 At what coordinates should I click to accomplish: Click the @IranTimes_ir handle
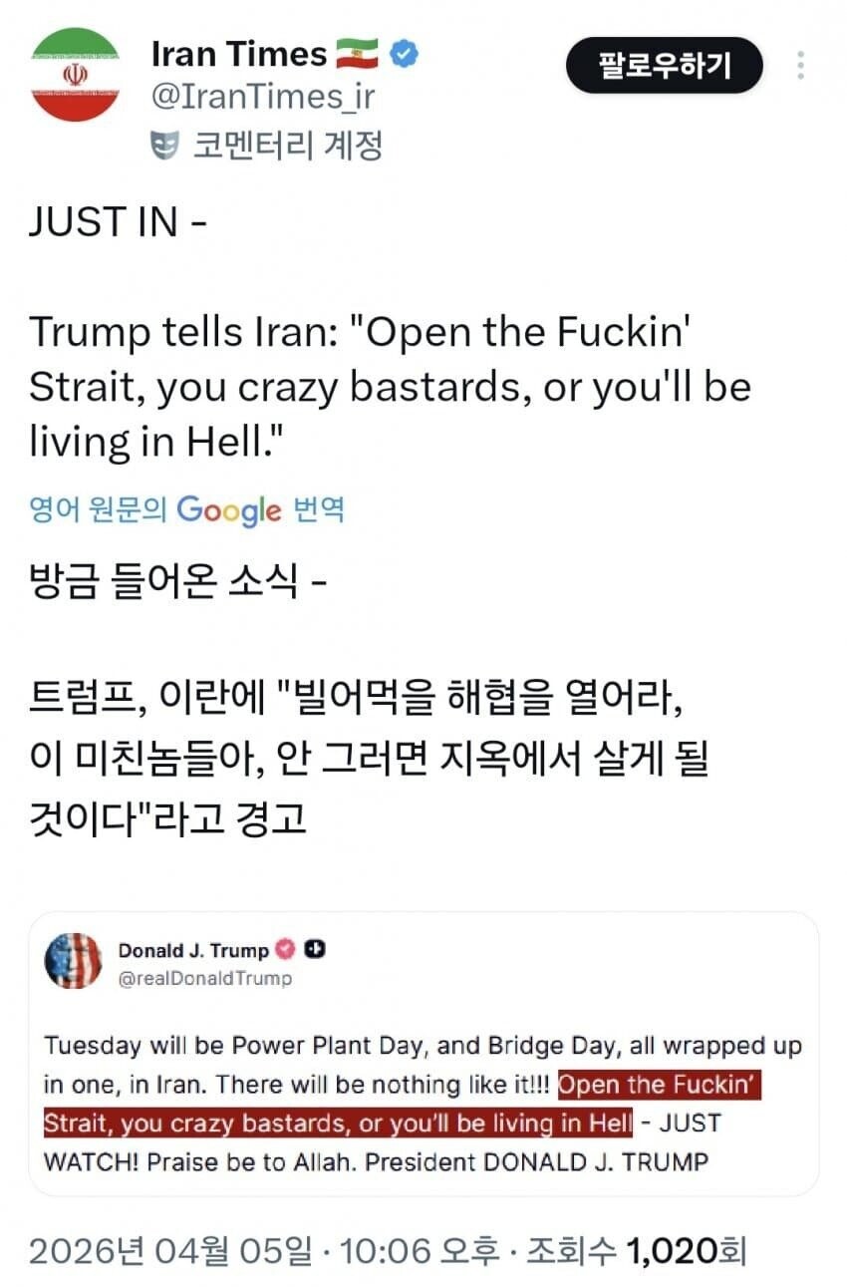pyautogui.click(x=262, y=99)
